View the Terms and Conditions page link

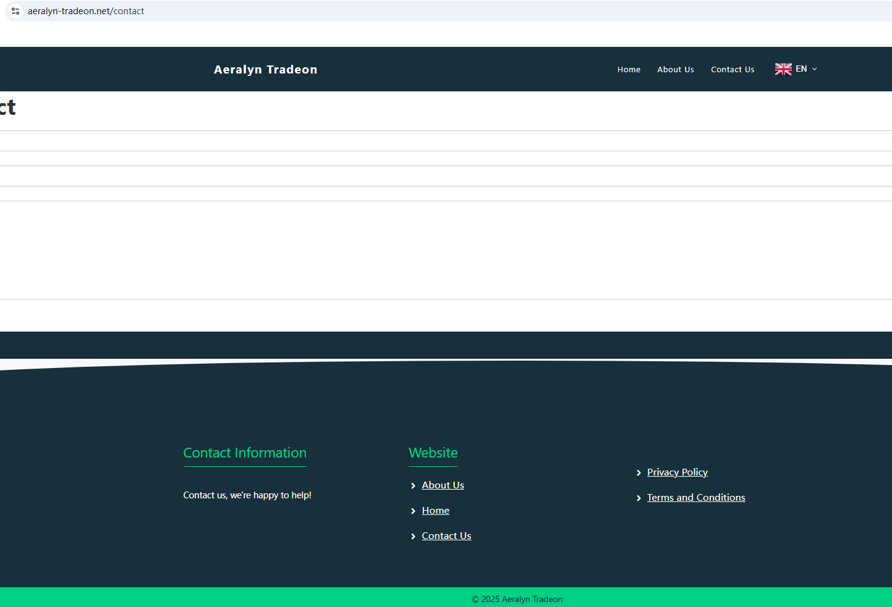point(695,498)
